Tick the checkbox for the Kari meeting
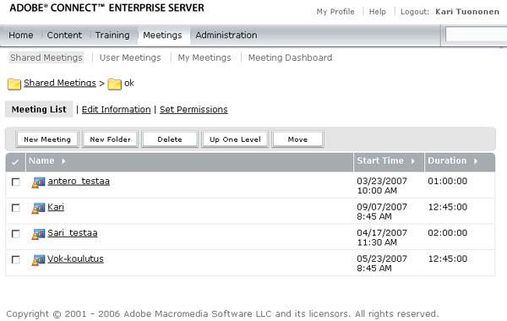 click(x=15, y=208)
